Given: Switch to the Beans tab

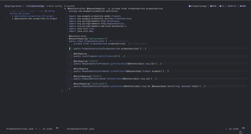Looking at the screenshot, I should point(22,11).
